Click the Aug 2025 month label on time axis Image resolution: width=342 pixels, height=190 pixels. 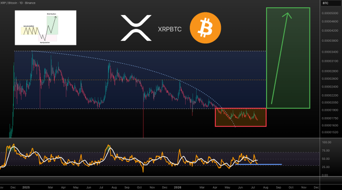[x=114, y=187]
